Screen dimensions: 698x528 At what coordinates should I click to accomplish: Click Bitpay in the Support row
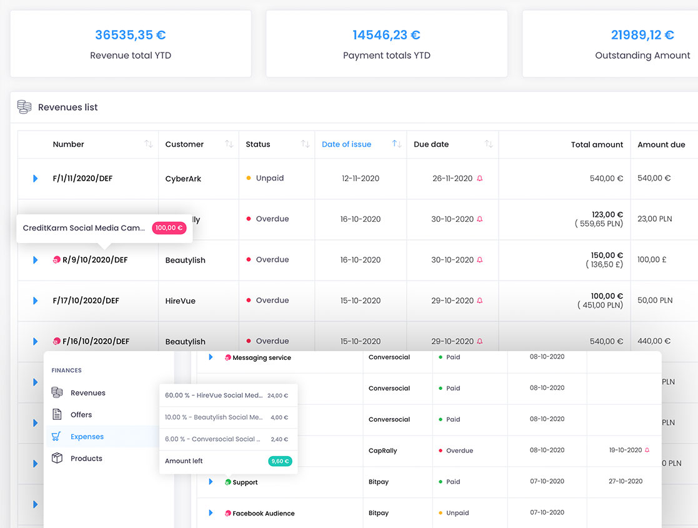point(379,482)
